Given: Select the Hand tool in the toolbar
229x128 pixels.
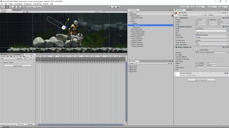Looking at the screenshot, I should [3, 7].
